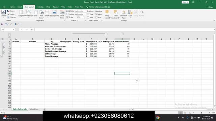Switch to the Insert tab
Screen dimensions: 216x121
point(20,7)
